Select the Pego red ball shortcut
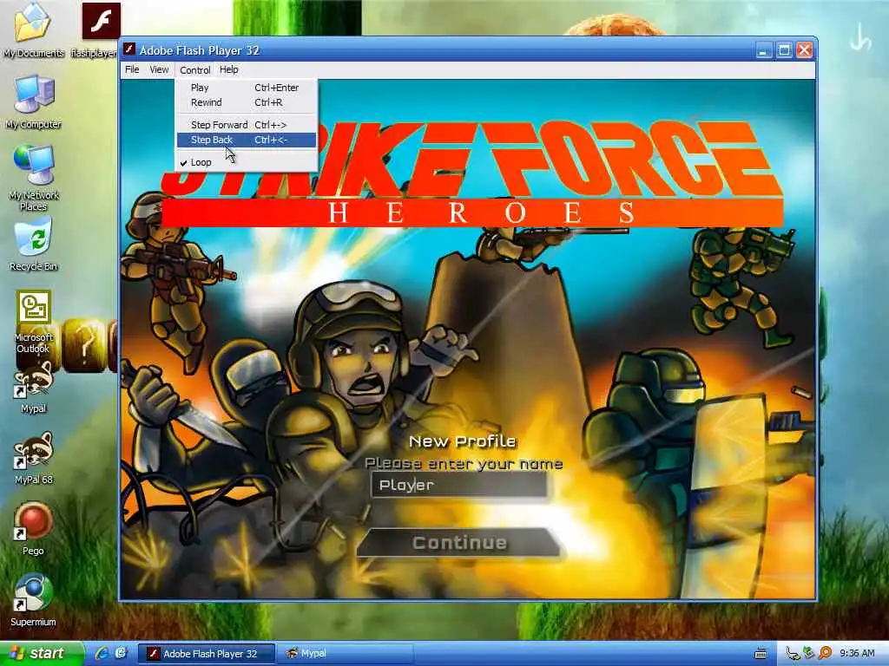 [33, 528]
